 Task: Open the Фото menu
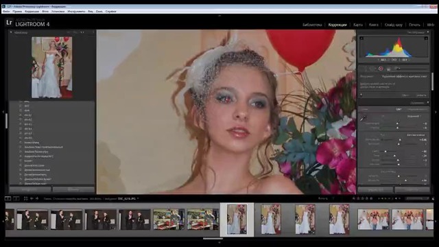click(x=45, y=12)
